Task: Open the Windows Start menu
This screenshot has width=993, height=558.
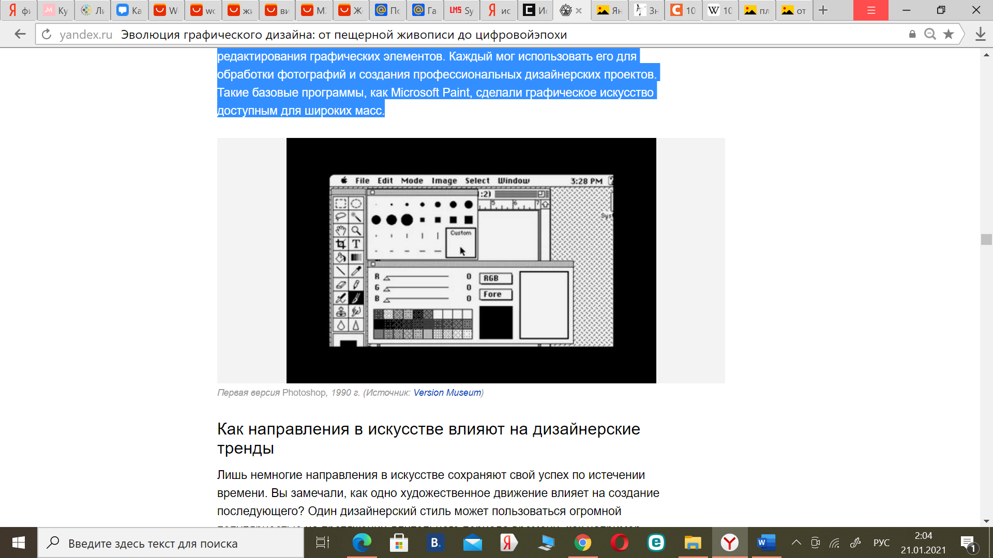Action: click(x=19, y=542)
